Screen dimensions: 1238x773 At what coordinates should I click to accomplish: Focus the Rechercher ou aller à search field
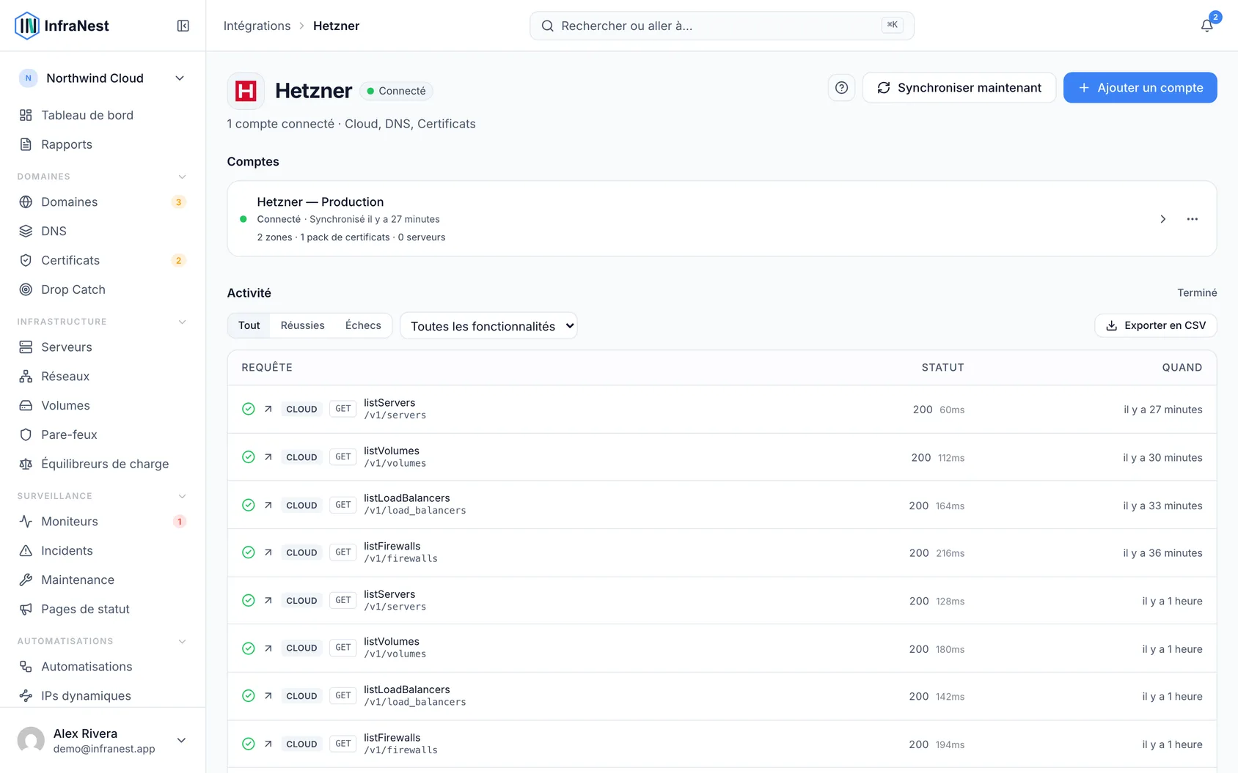(722, 26)
